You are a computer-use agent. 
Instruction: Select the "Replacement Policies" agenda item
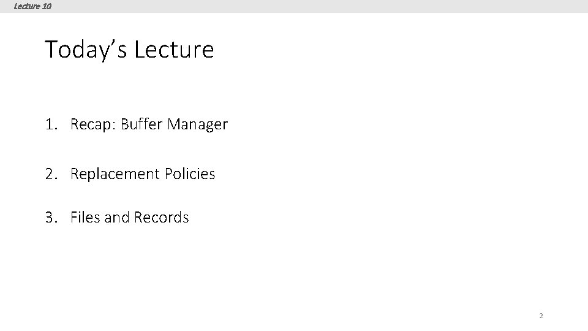pyautogui.click(x=143, y=174)
